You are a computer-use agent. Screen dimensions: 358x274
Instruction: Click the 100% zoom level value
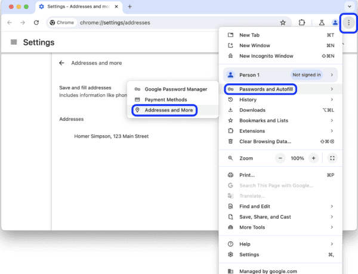(297, 158)
